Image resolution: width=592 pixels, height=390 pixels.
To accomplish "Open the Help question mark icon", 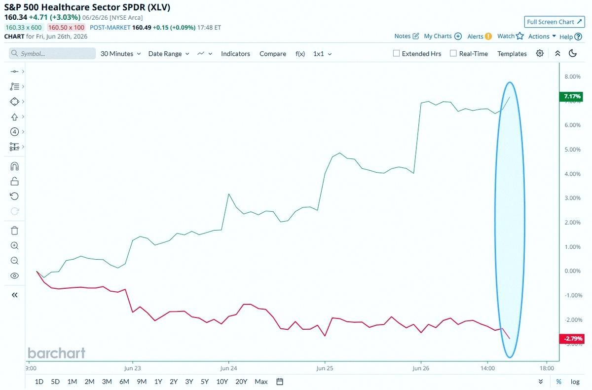I will [579, 37].
